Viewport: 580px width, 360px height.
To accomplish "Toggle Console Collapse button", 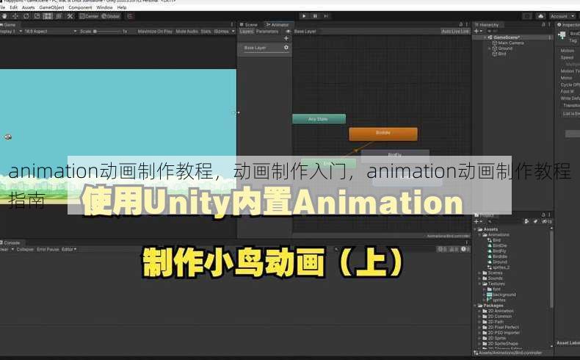I will pyautogui.click(x=25, y=249).
